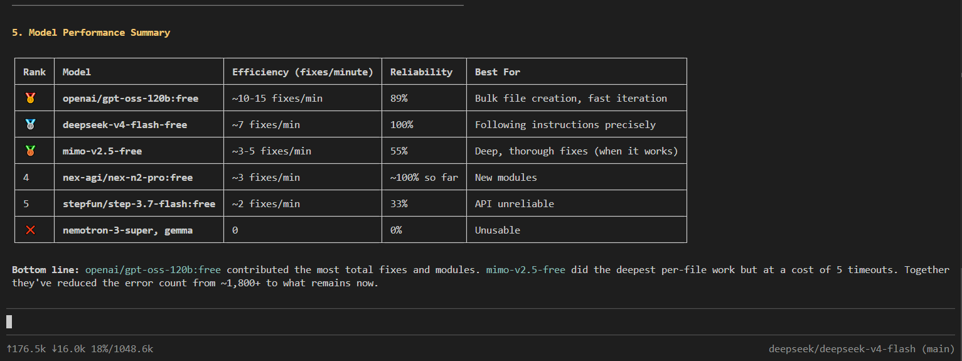
Task: Click 'Deep, thorough fixes (when it works)' cell
Action: click(577, 151)
